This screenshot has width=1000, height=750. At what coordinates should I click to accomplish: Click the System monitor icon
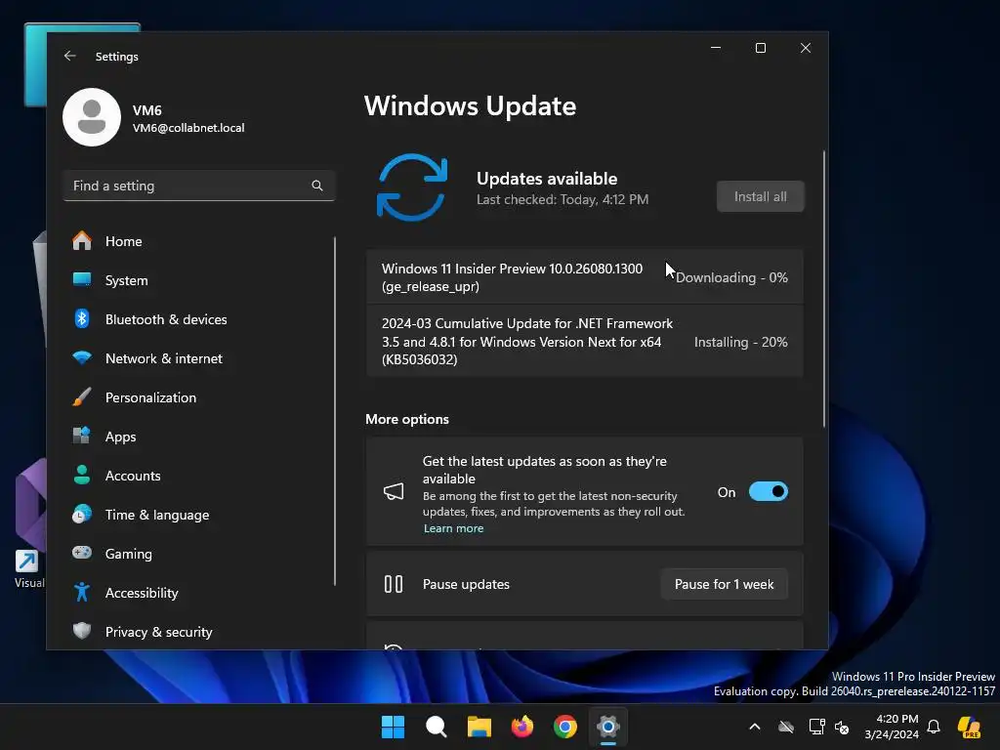click(x=82, y=280)
